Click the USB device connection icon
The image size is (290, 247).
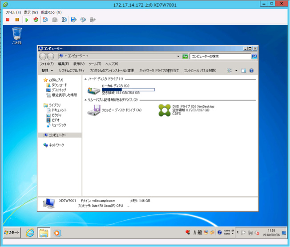93,20
